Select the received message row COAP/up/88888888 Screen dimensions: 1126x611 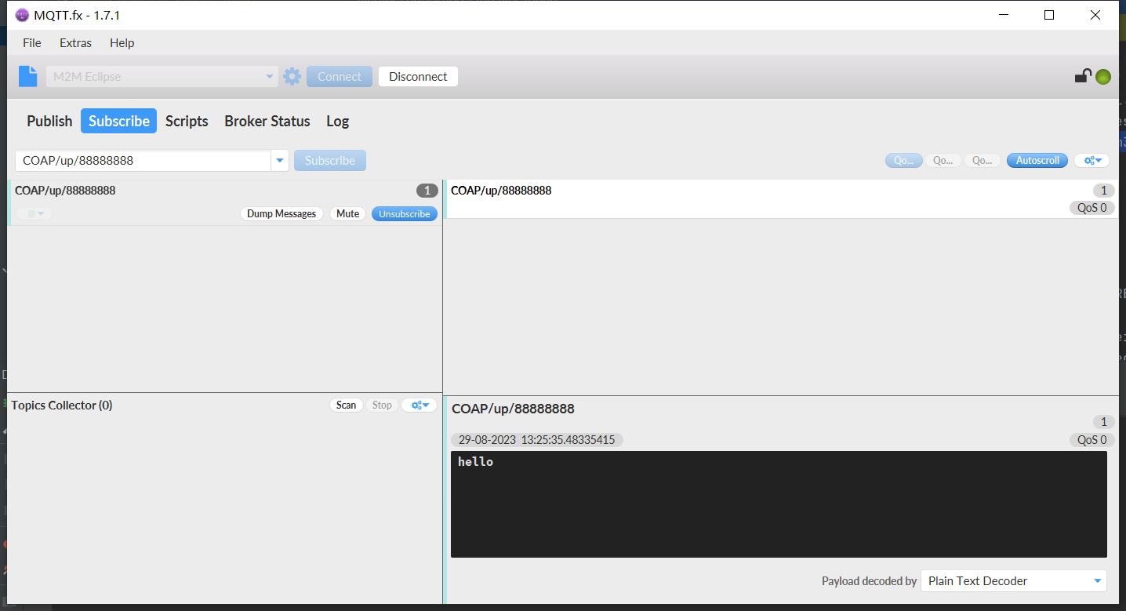tap(781, 198)
